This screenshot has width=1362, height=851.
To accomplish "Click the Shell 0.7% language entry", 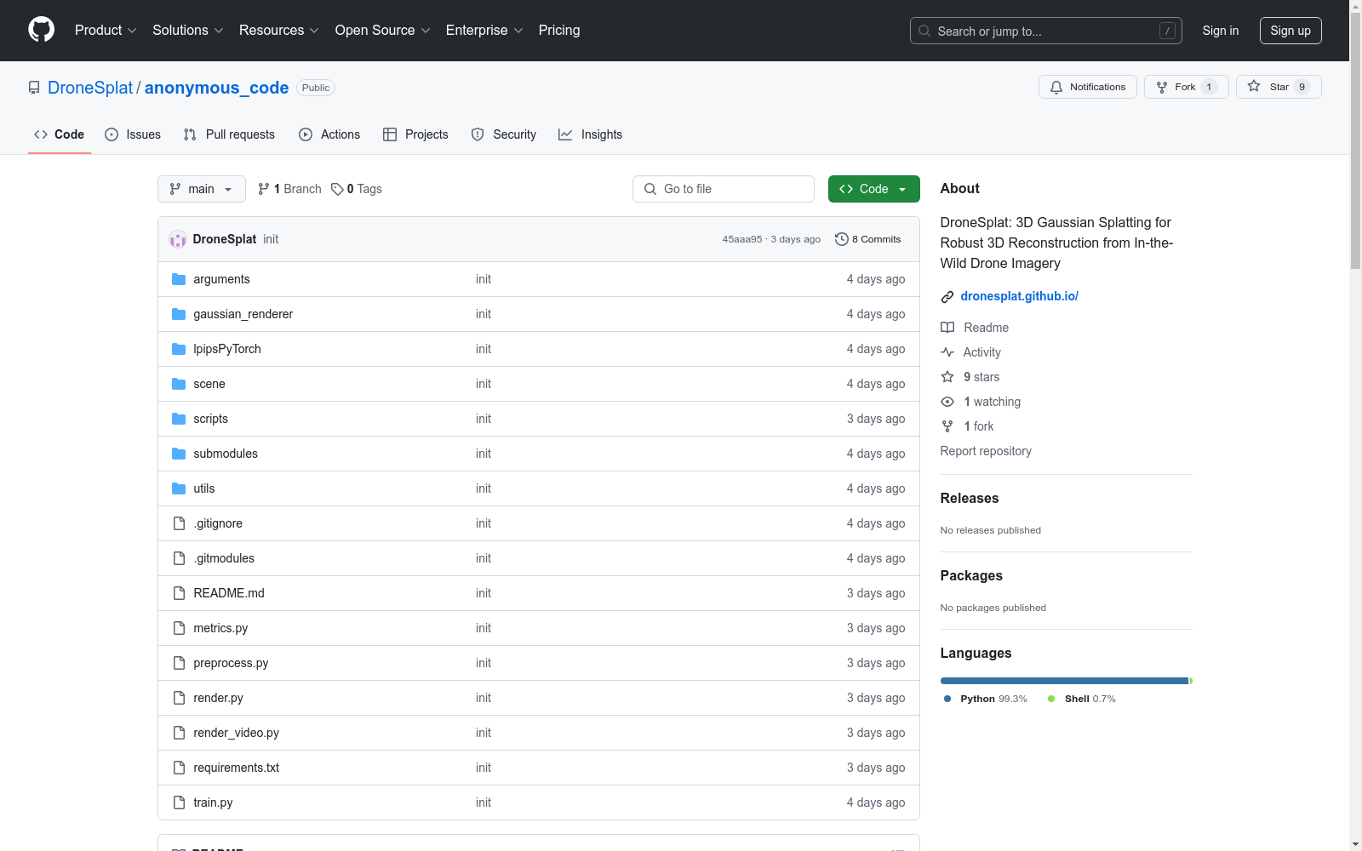I will coord(1082,699).
